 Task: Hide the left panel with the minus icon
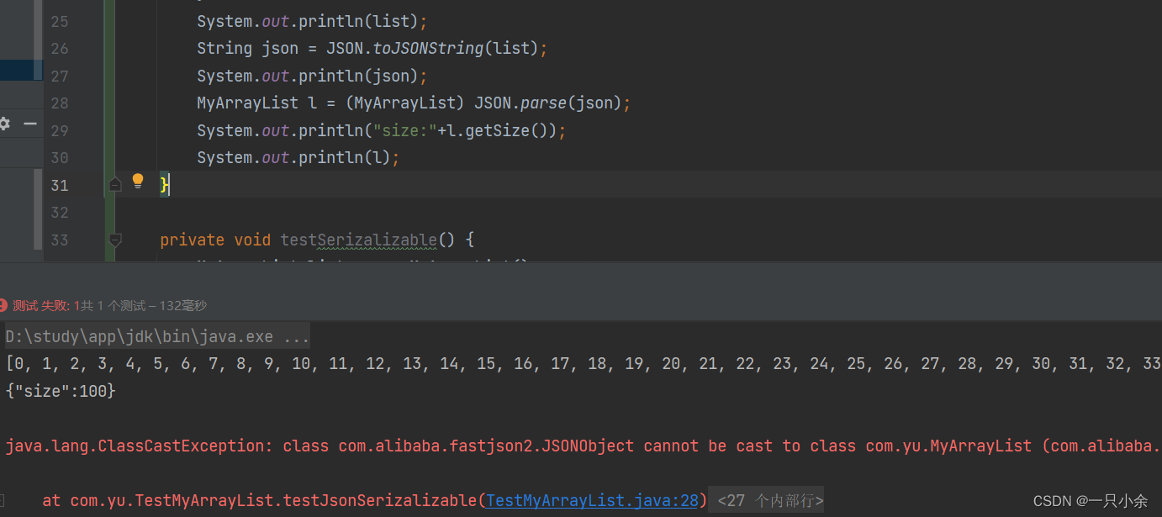[30, 124]
